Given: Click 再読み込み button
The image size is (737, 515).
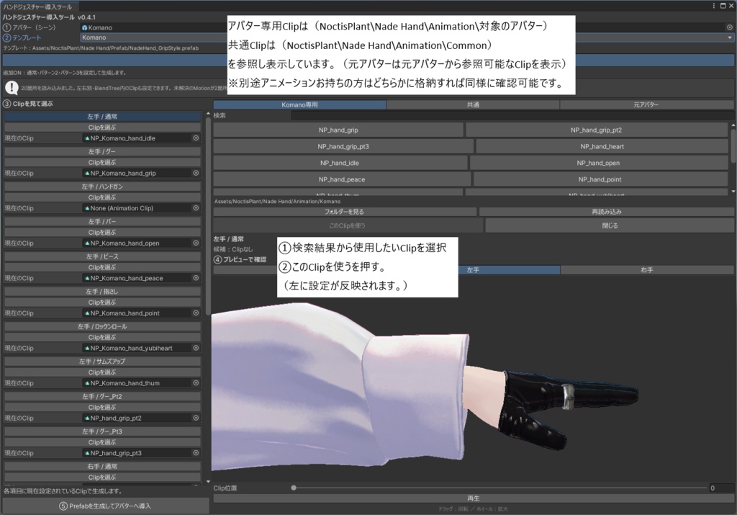Looking at the screenshot, I should click(606, 212).
